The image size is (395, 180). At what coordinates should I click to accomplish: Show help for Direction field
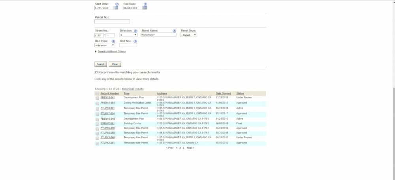135,31
